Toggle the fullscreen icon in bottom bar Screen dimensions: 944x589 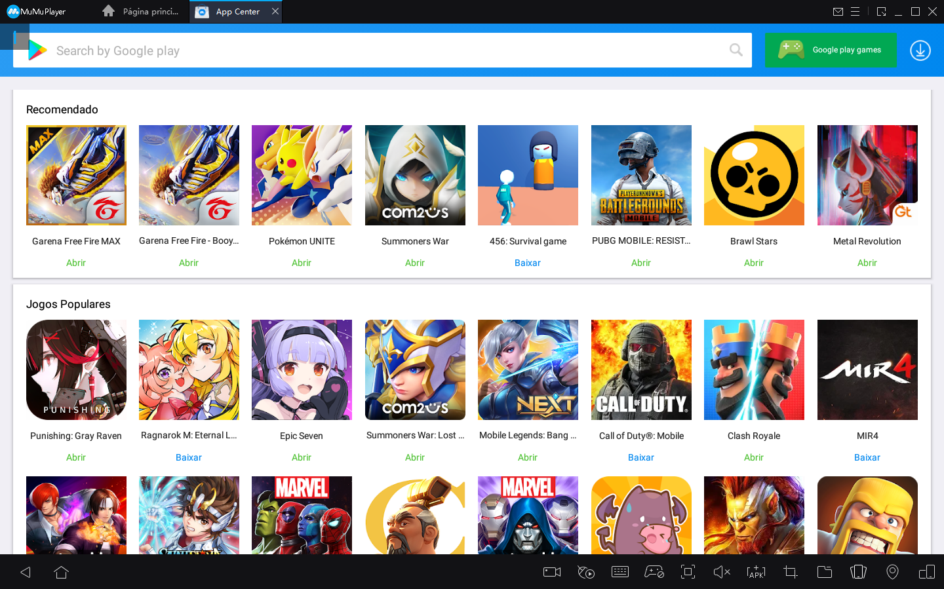688,572
